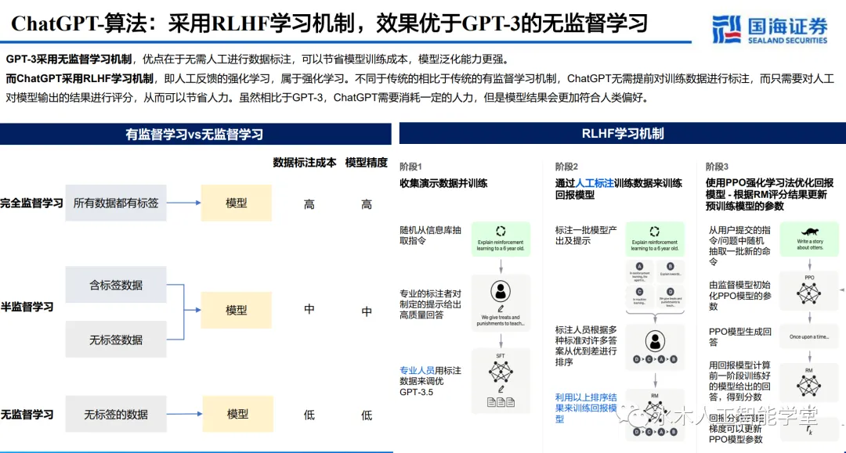
Task: Click '高' under 数据标注成本
Action: [x=309, y=204]
